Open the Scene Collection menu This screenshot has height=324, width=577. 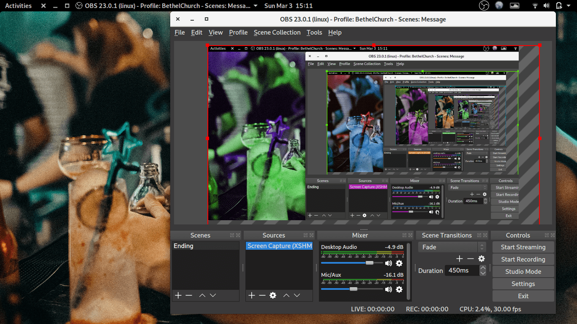point(277,32)
